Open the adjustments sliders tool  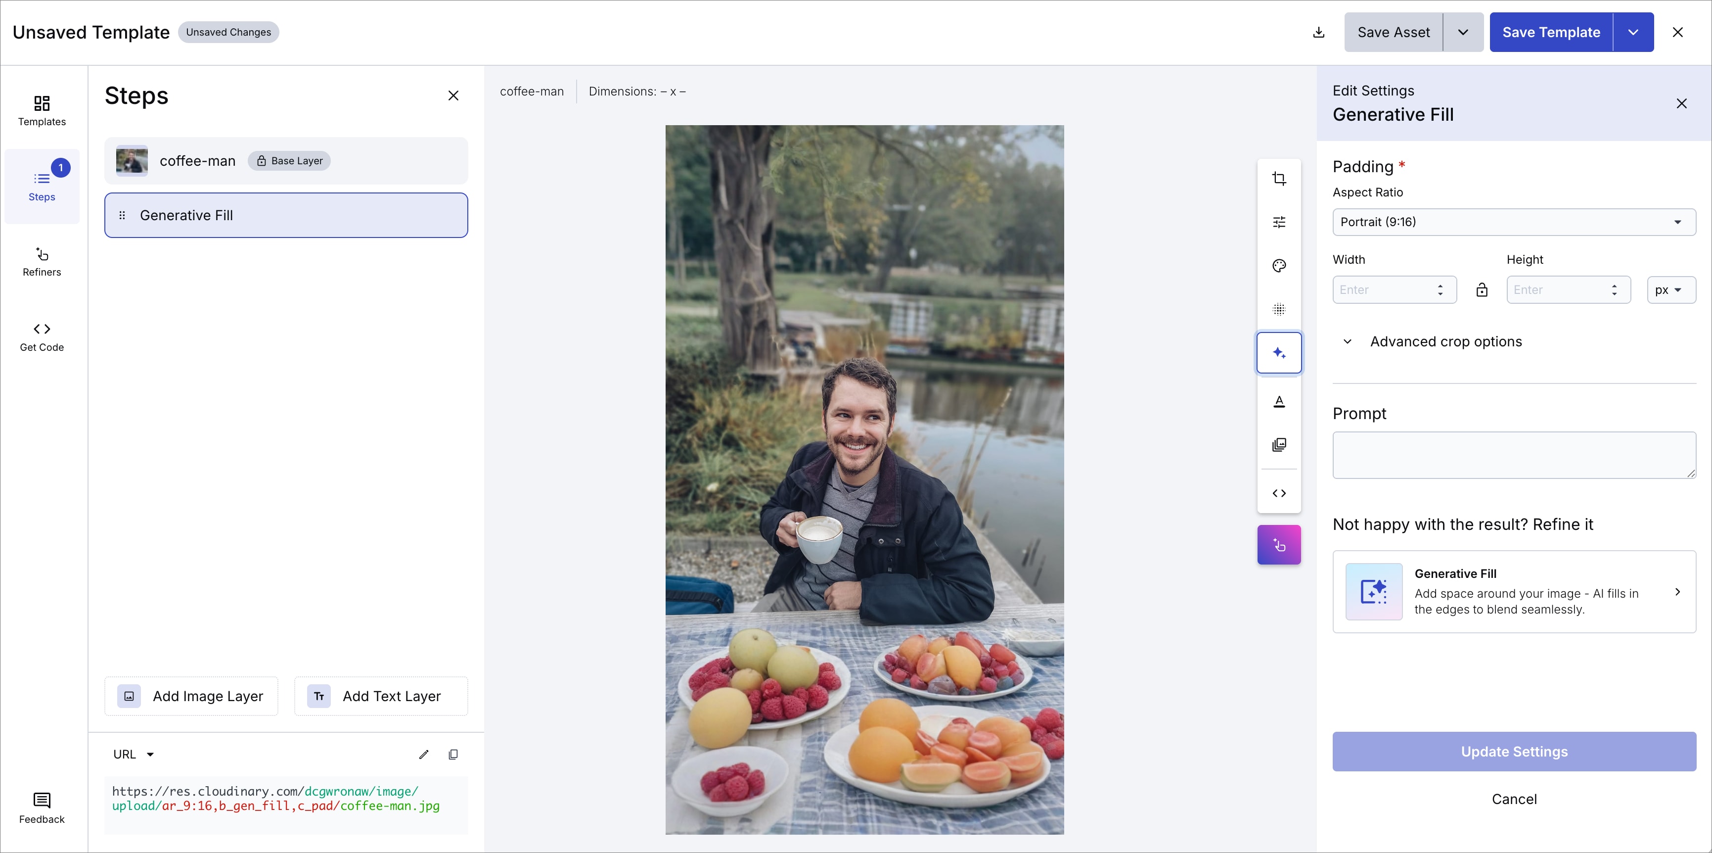[1279, 222]
